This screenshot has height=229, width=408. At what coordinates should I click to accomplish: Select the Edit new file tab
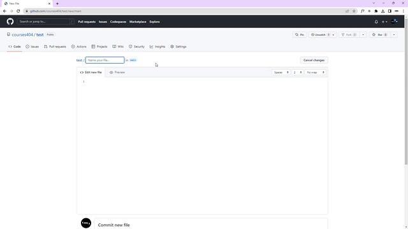(x=91, y=72)
